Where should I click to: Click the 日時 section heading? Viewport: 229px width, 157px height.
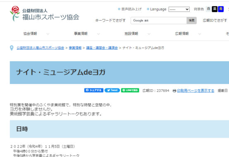(x=22, y=129)
